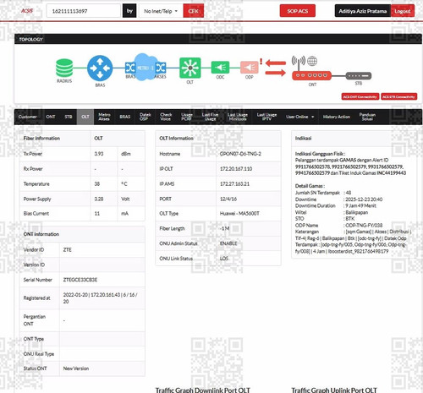Click Vendor ID value ZTE
This screenshot has width=423, height=393.
pyautogui.click(x=68, y=249)
